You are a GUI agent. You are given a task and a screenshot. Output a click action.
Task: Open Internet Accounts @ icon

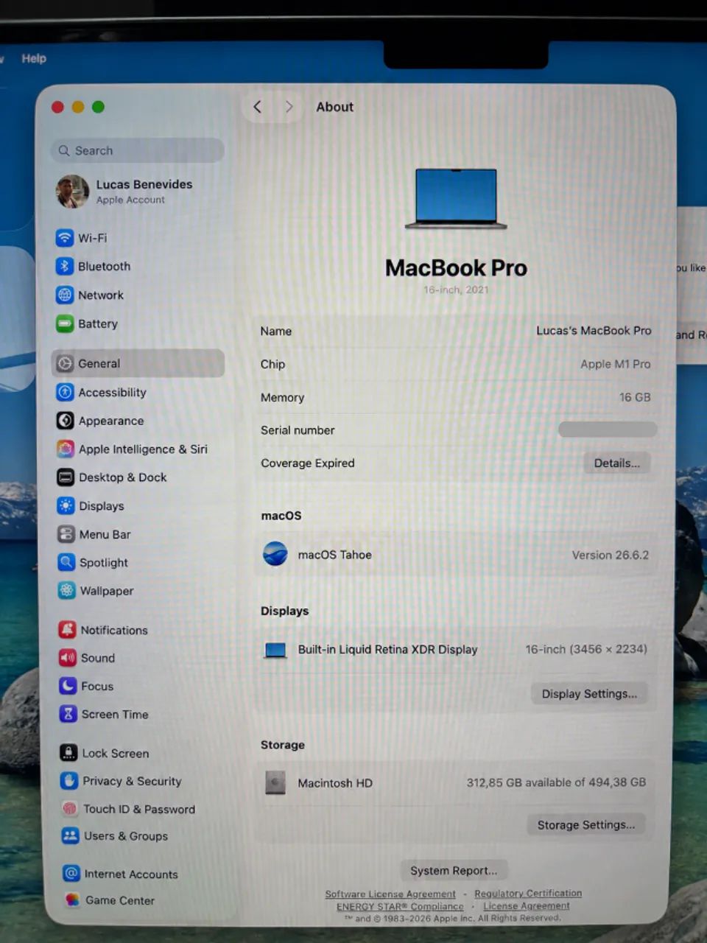[x=71, y=874]
